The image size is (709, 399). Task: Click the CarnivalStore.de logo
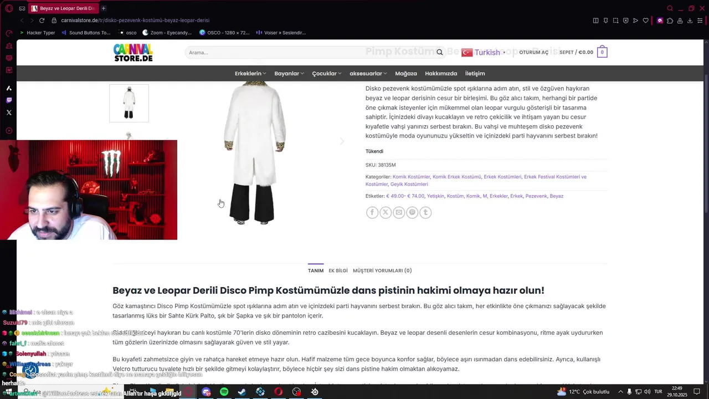pos(133,53)
